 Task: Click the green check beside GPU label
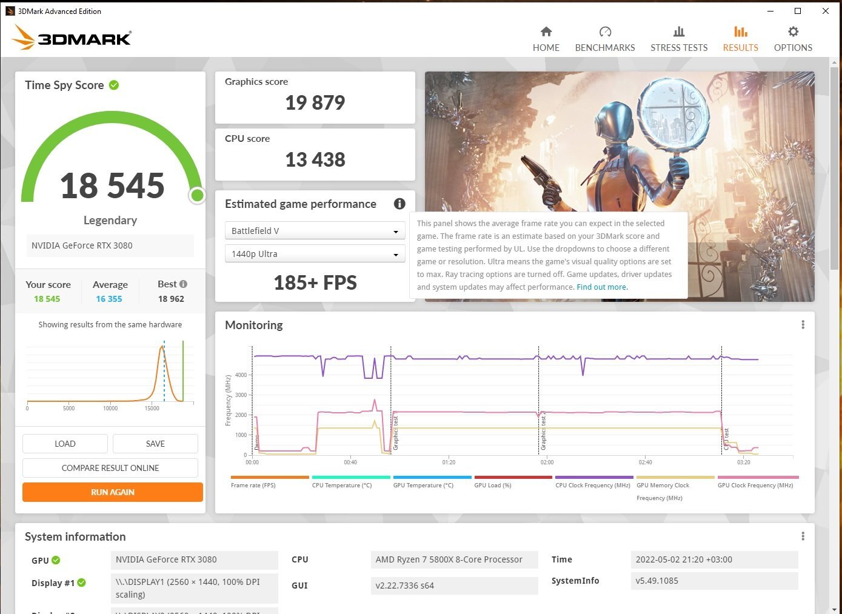point(56,560)
